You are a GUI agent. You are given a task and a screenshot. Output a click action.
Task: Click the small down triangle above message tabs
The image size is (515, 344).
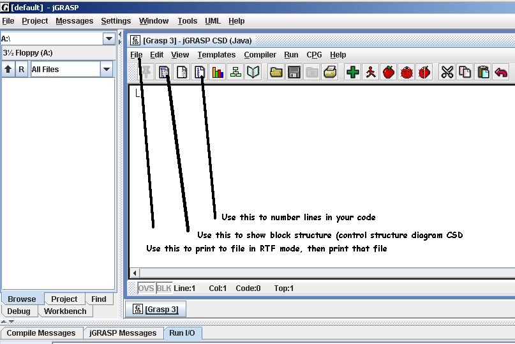point(11,322)
